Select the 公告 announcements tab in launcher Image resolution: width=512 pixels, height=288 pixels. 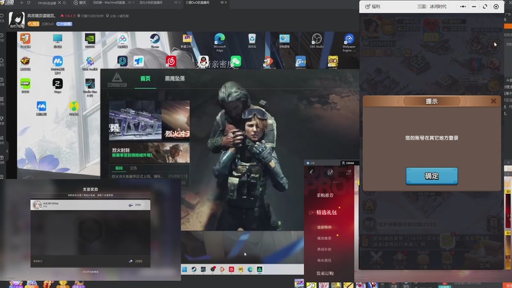pos(134,168)
